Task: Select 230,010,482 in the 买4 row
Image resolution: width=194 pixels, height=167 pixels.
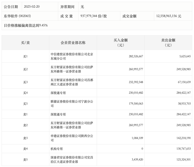Action: [x=136, y=93]
